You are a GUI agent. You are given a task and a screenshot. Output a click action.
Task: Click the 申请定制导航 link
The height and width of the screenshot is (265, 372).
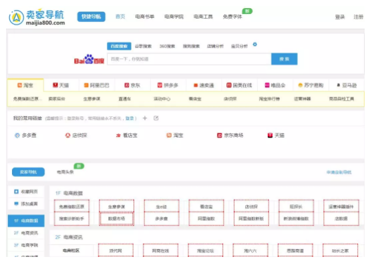(x=339, y=172)
